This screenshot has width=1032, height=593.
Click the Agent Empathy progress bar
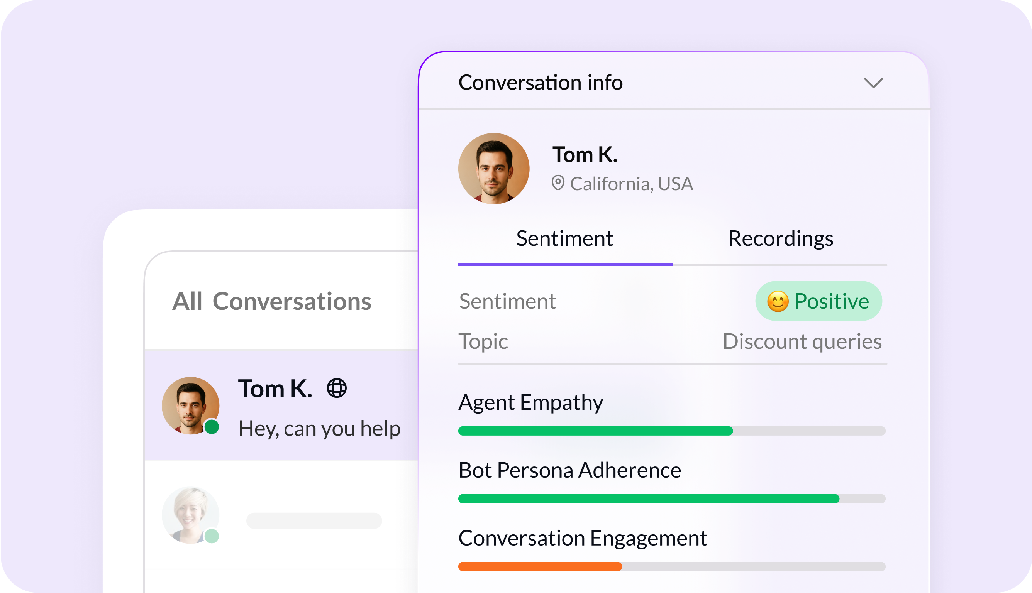point(671,431)
